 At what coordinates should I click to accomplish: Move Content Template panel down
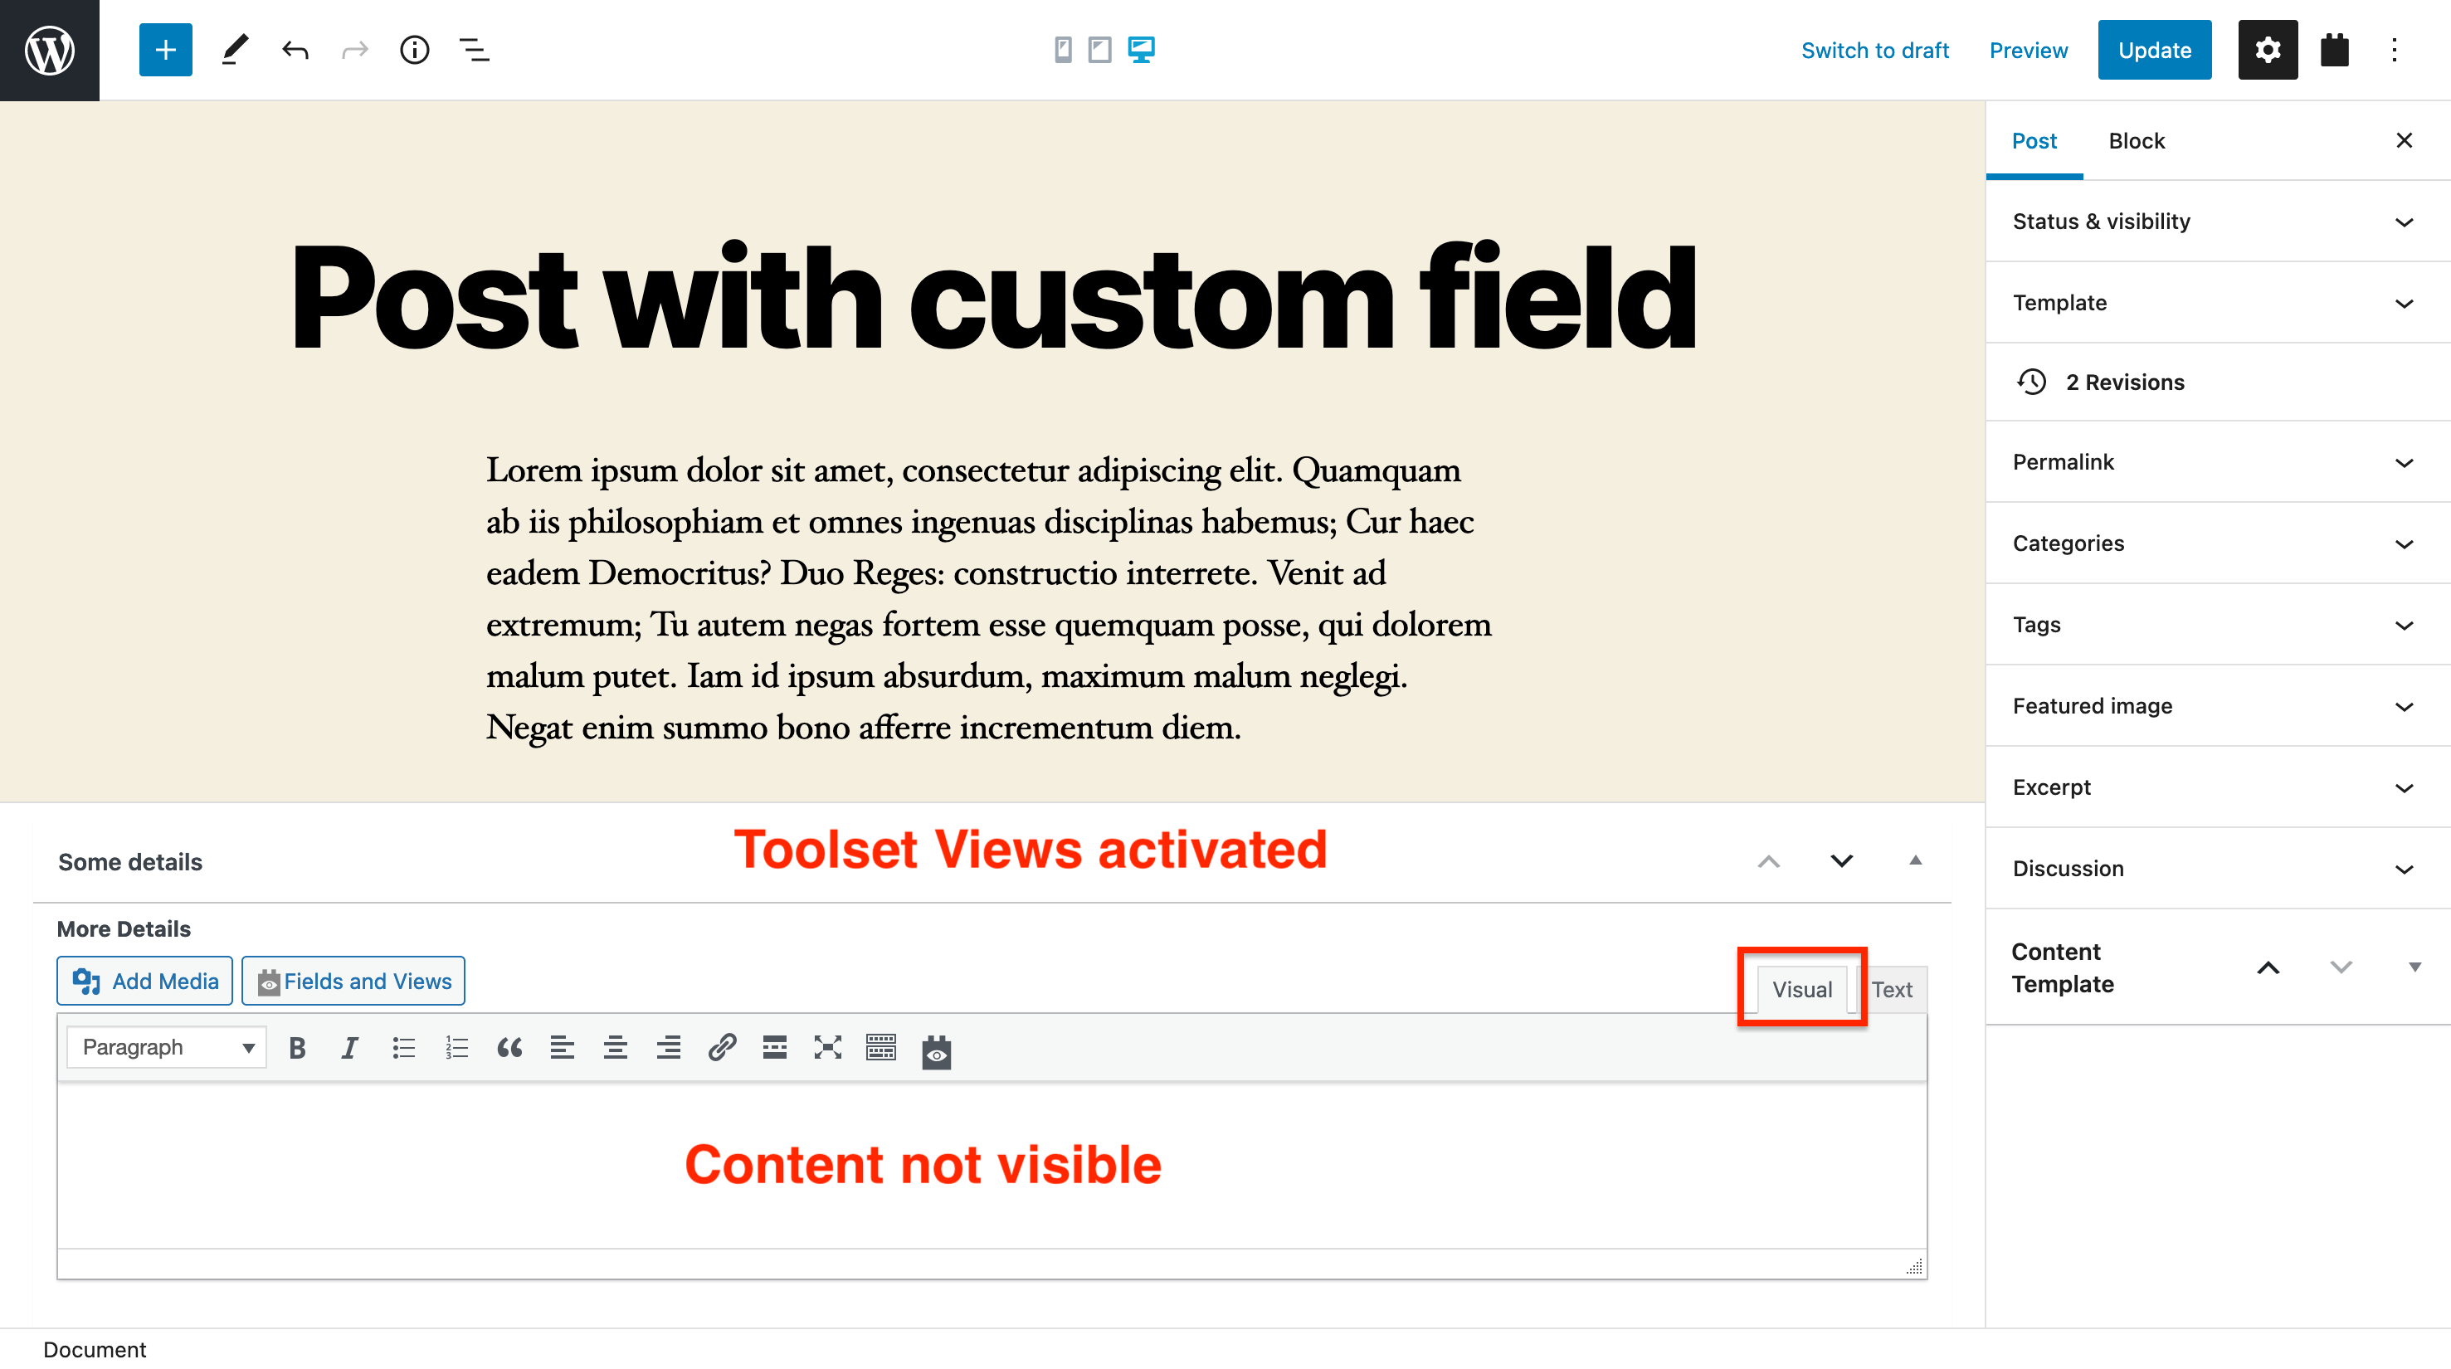pyautogui.click(x=2341, y=968)
